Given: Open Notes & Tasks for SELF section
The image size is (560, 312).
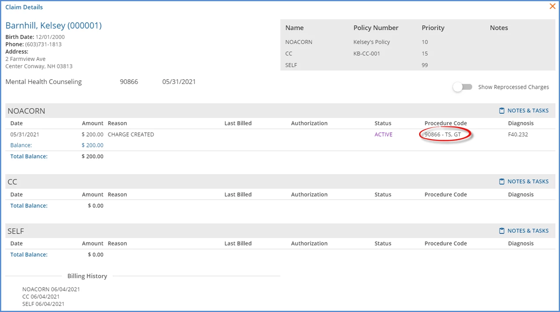Looking at the screenshot, I should [524, 231].
